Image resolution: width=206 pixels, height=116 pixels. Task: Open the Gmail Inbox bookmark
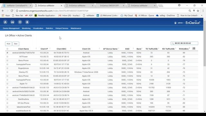click(70, 15)
